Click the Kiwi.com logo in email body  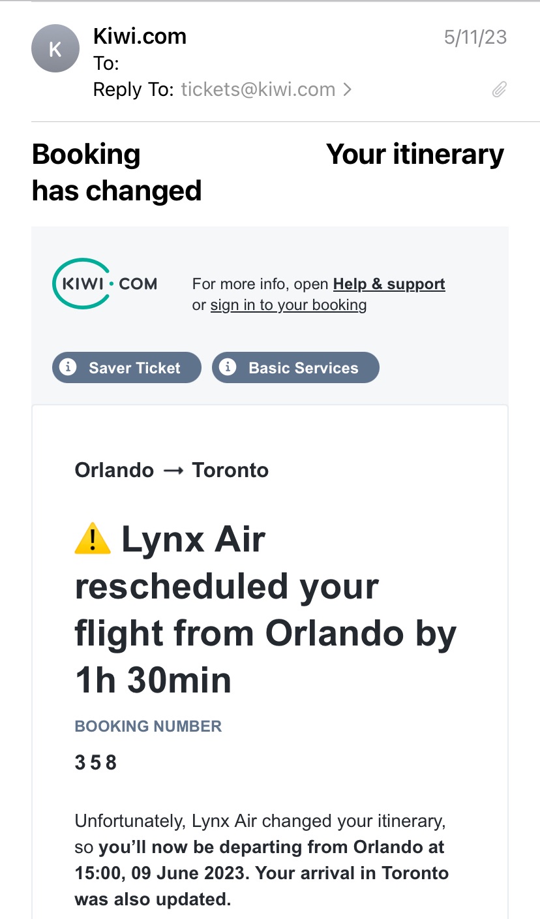(x=105, y=284)
